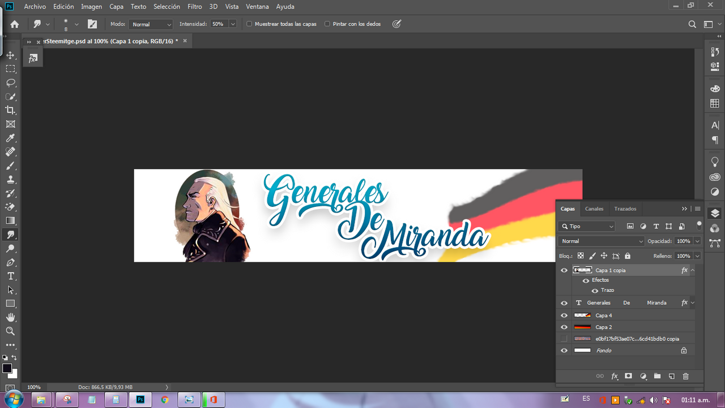Select the Frame tool
725x408 pixels.
(10, 124)
